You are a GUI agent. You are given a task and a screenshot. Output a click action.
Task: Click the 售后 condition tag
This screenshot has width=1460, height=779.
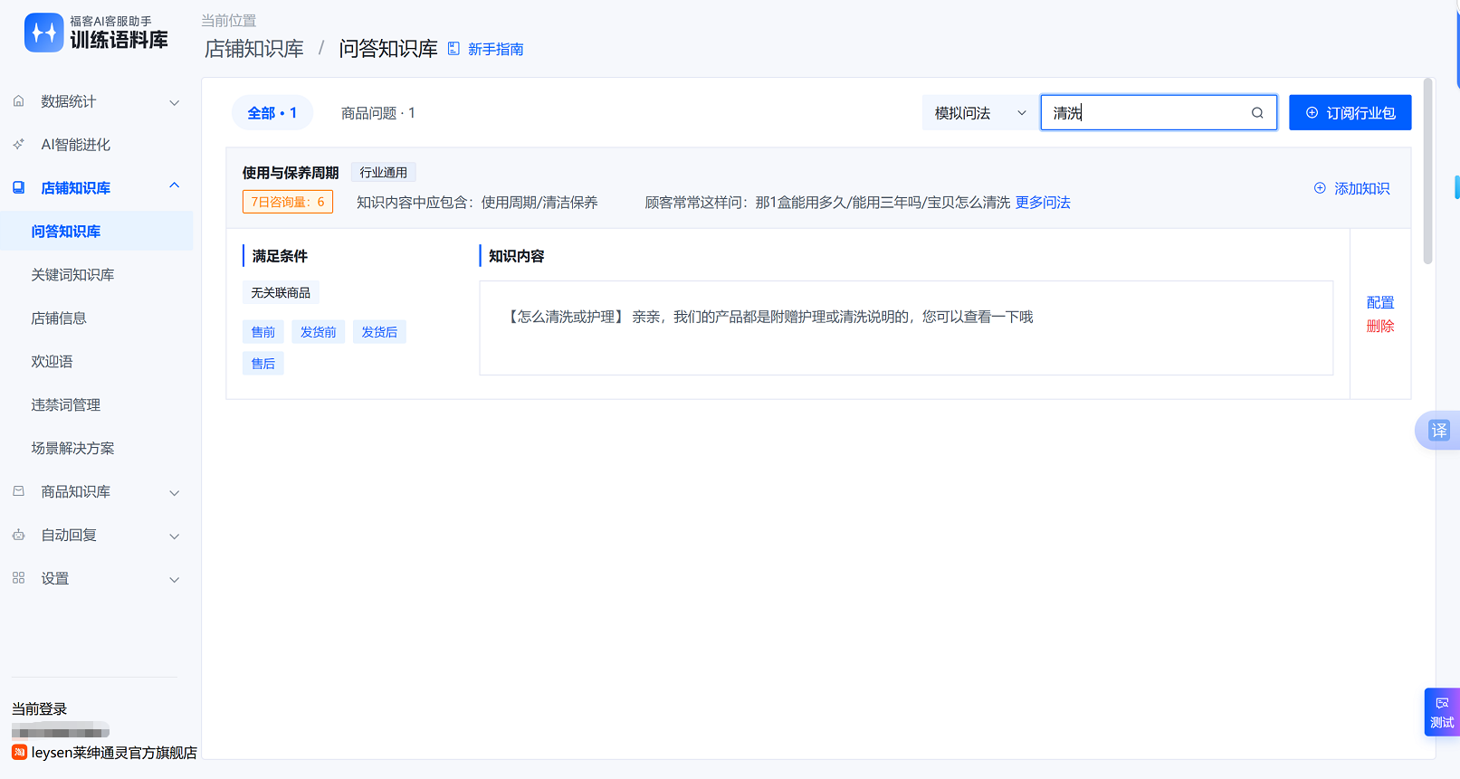[263, 364]
